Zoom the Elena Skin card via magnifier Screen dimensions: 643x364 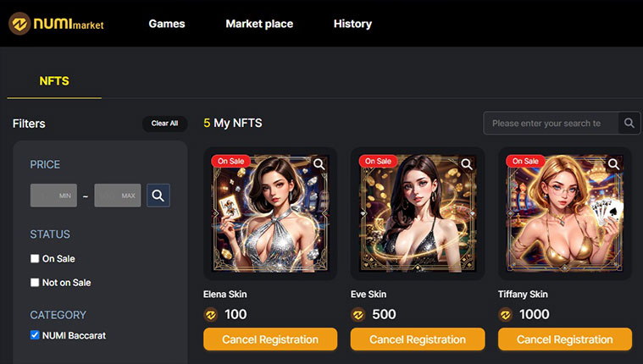coord(319,164)
